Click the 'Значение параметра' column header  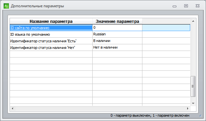point(117,21)
